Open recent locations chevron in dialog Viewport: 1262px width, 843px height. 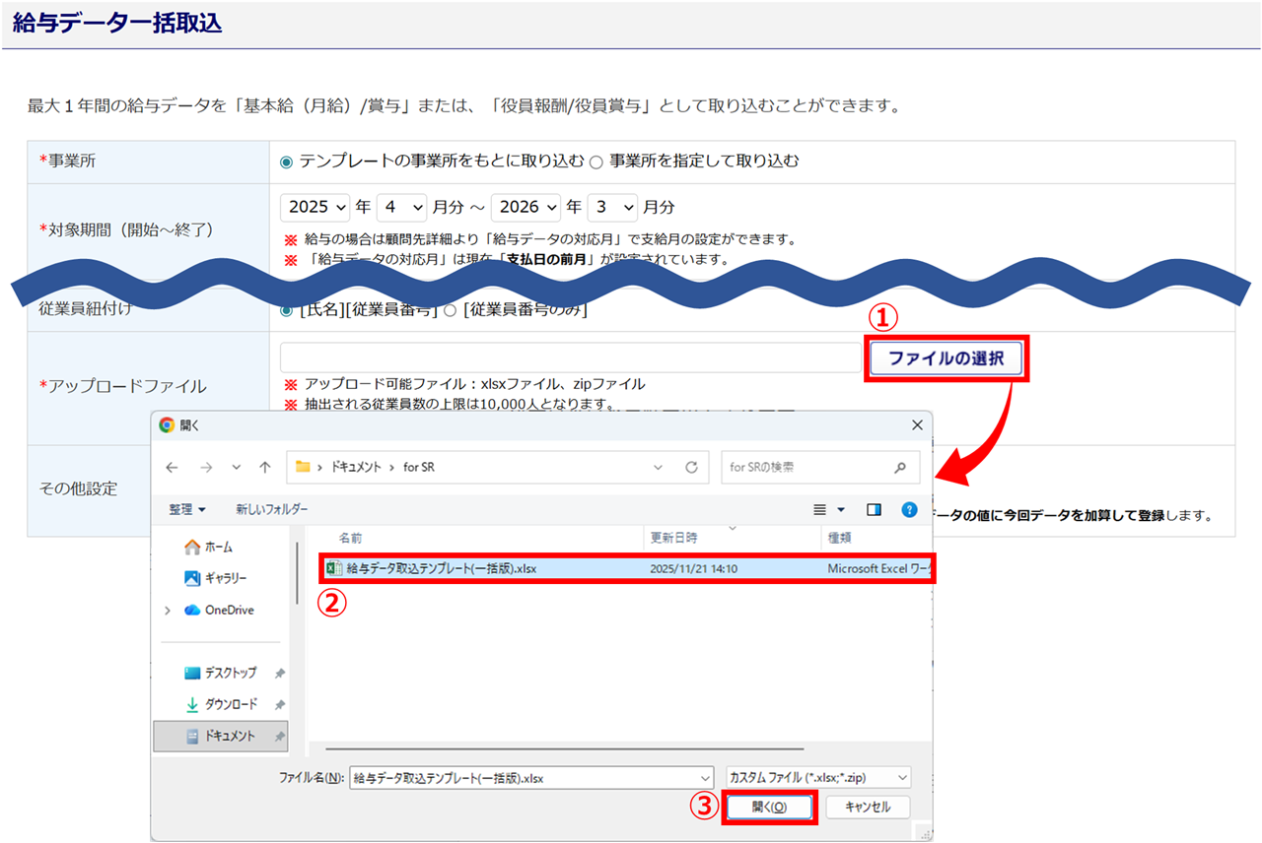(x=236, y=467)
